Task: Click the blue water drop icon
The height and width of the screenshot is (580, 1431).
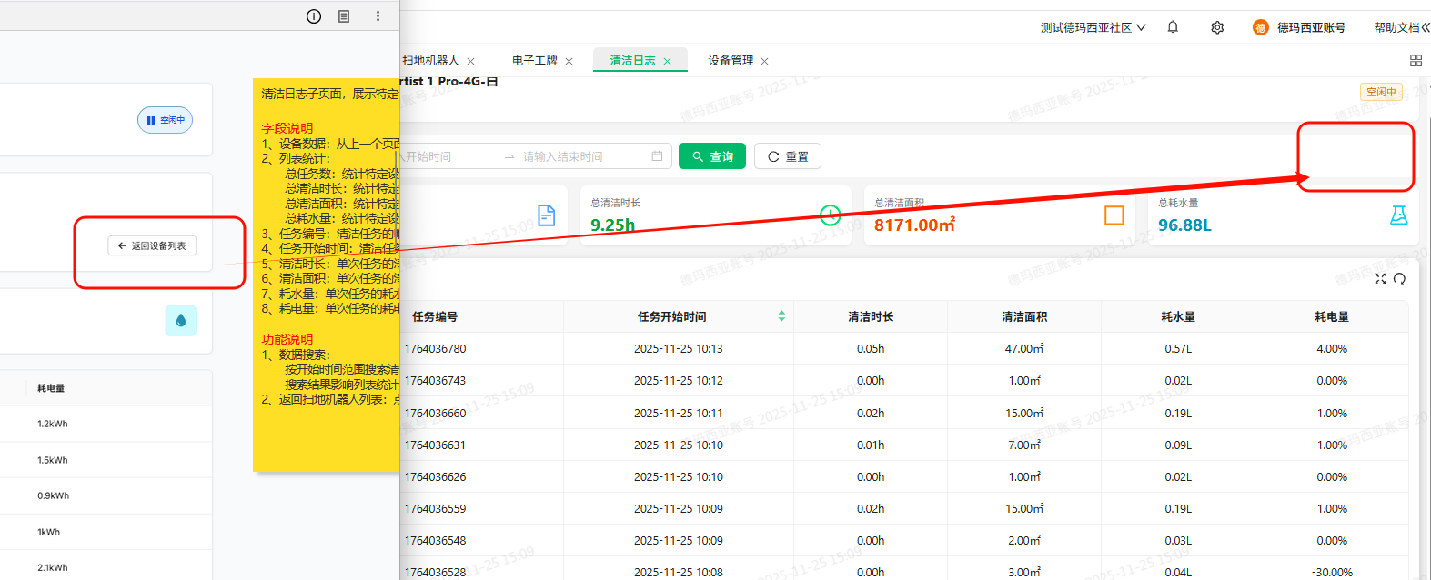Action: [x=180, y=320]
